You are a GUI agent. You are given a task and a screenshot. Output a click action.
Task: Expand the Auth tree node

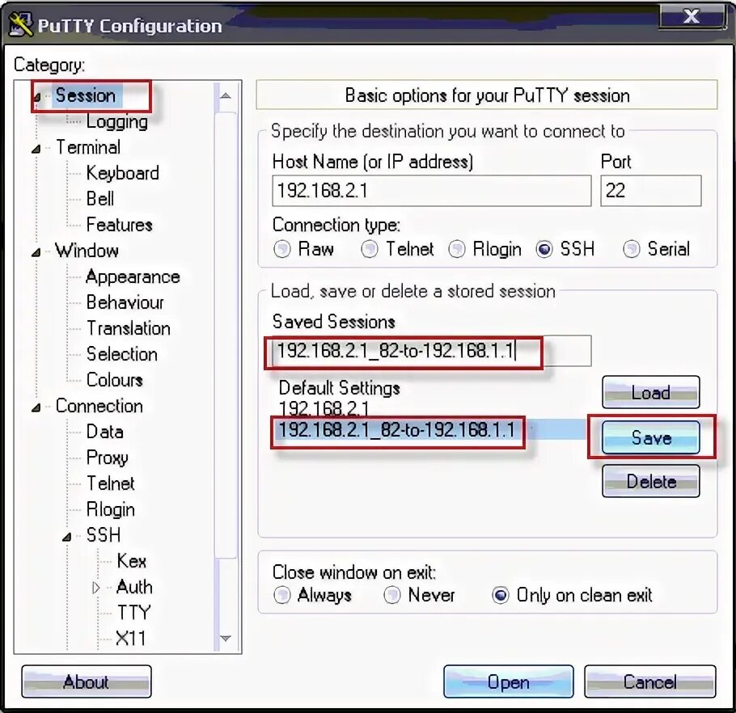tap(96, 588)
